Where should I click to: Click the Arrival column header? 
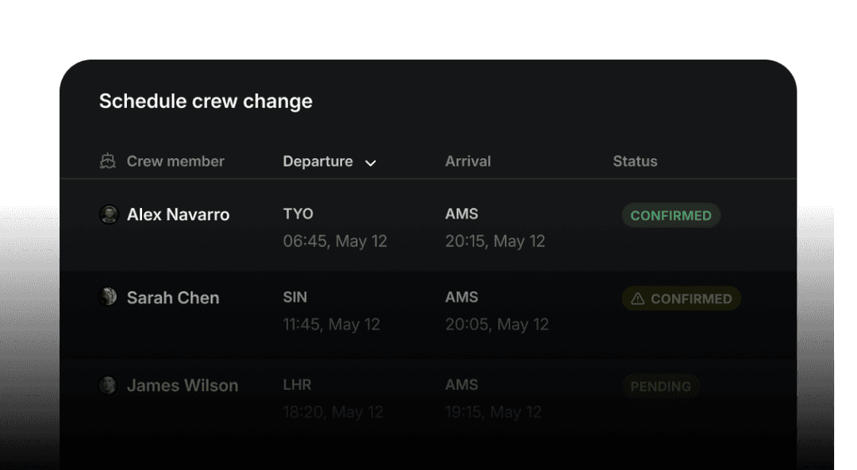pos(468,161)
